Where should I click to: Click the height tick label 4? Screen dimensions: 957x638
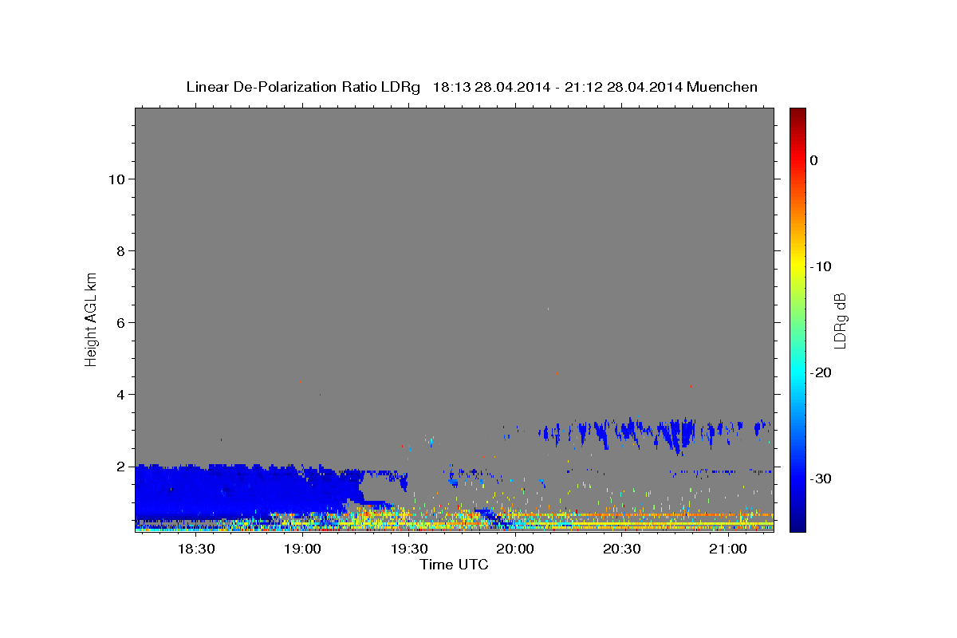click(x=122, y=395)
